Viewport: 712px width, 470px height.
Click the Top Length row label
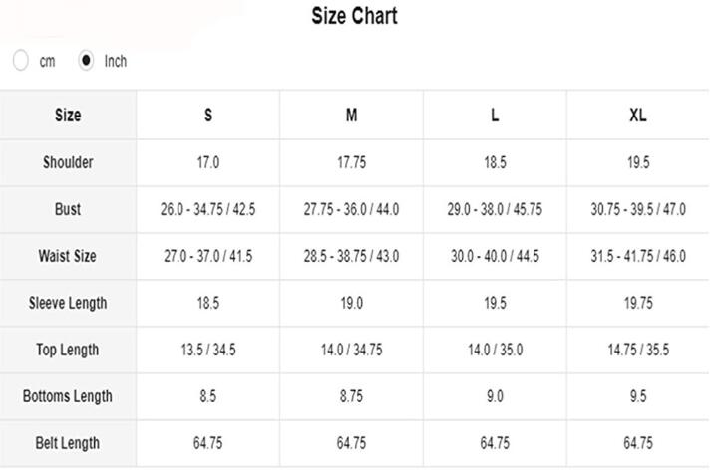click(68, 350)
